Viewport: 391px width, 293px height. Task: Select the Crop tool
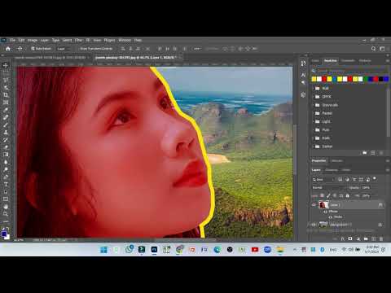point(6,95)
